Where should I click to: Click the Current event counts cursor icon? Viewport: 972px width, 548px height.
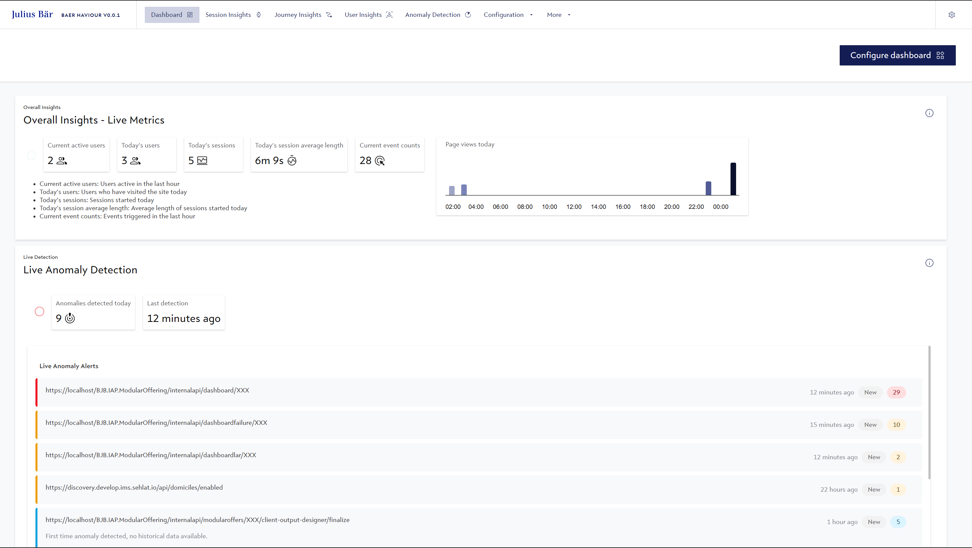(380, 161)
